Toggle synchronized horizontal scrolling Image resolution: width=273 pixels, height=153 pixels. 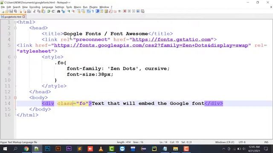click(83, 11)
